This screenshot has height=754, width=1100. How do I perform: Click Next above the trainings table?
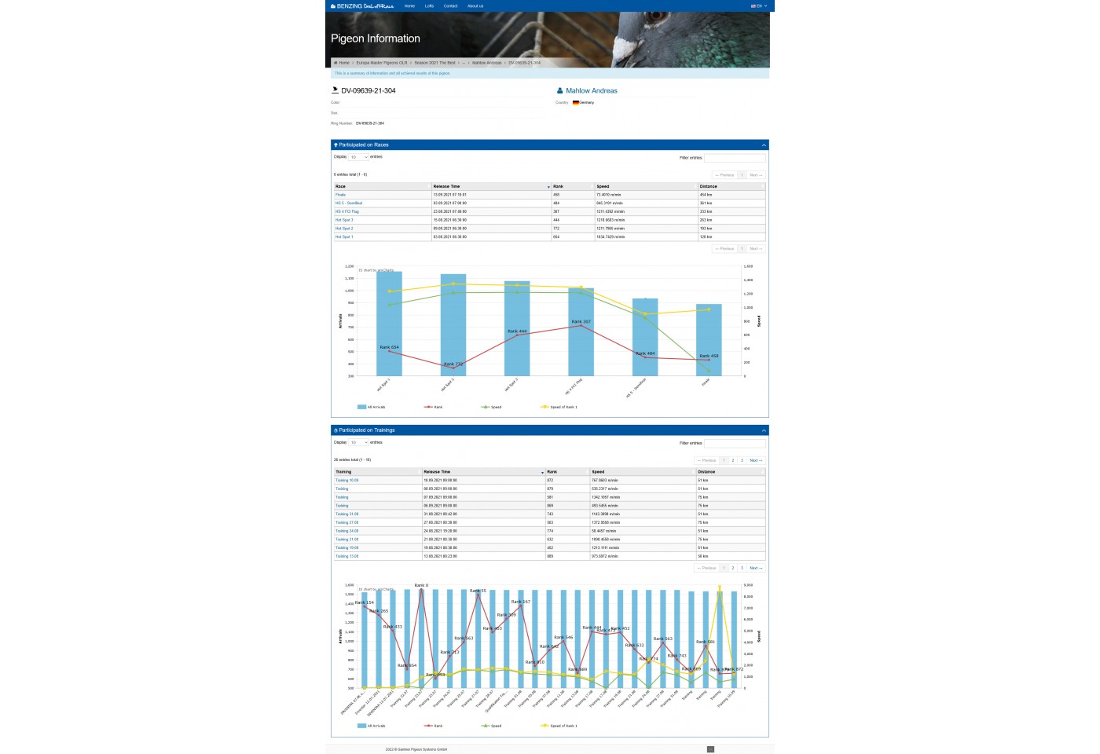[754, 460]
